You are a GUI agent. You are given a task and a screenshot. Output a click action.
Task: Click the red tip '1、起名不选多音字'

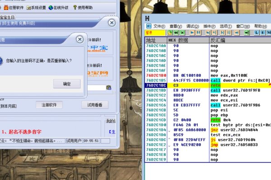[22, 132]
